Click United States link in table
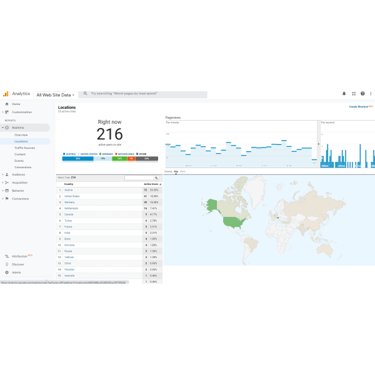Image resolution: width=375 pixels, height=375 pixels. [x=72, y=196]
